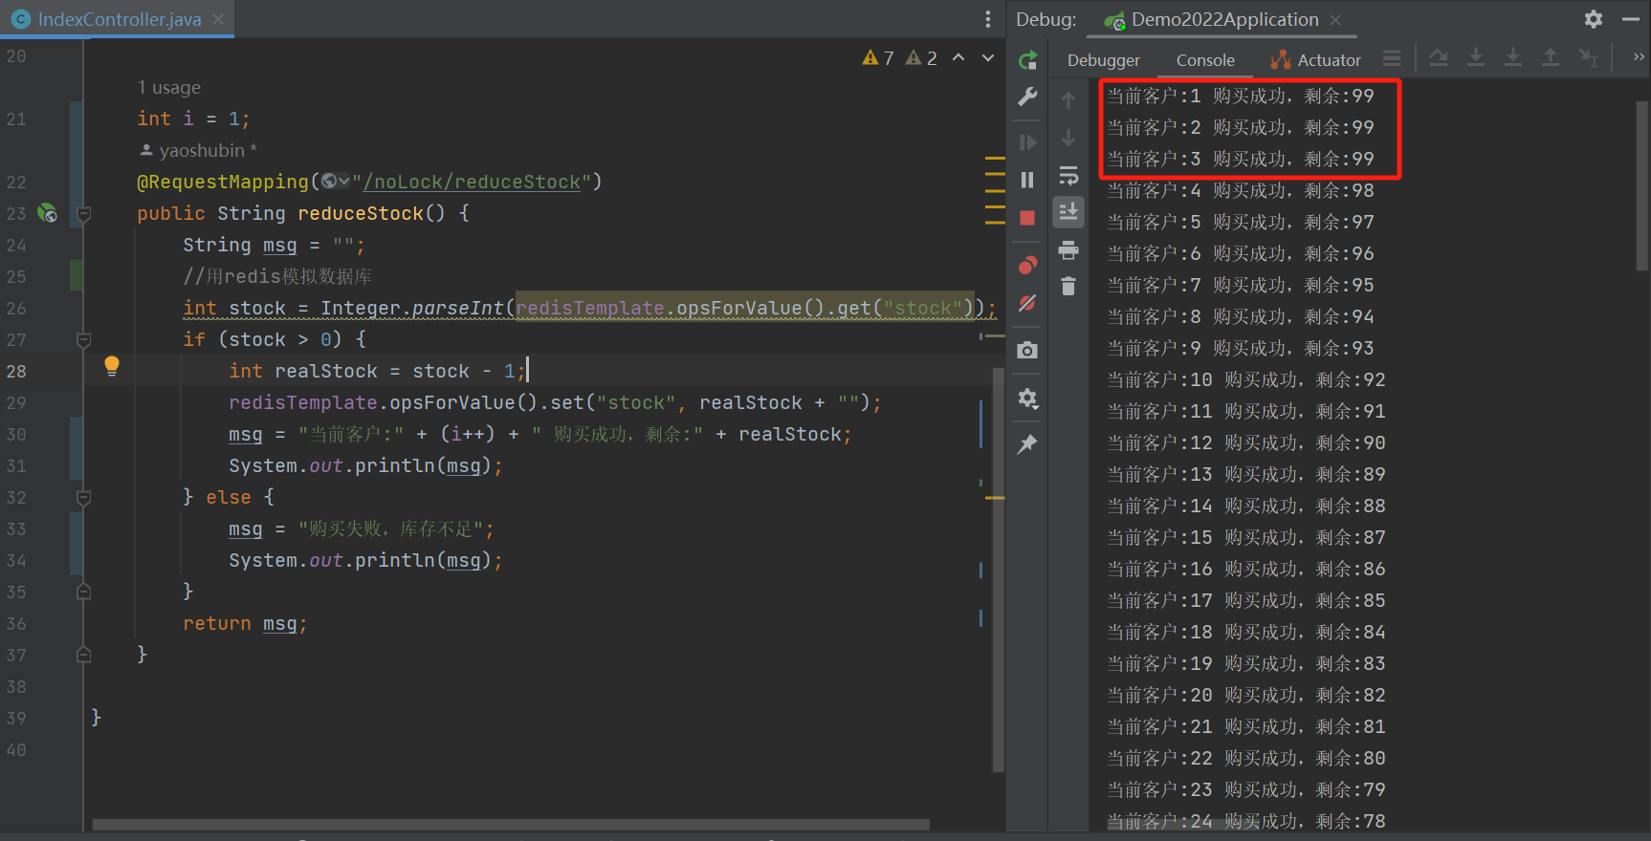
Task: Click the 2 weak warnings indicator
Action: (x=921, y=58)
